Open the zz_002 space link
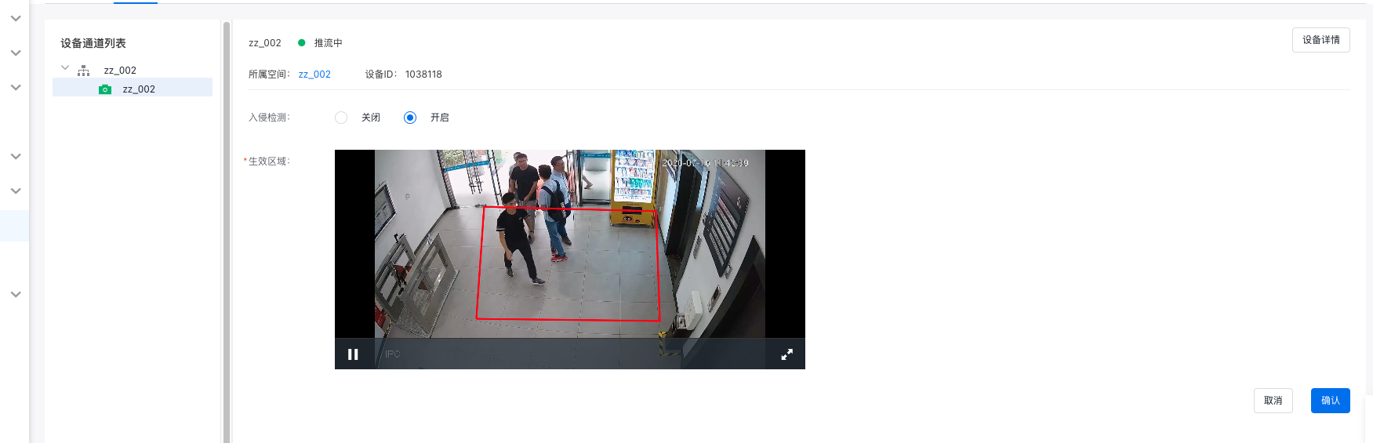Viewport: 1373px width, 443px height. click(314, 74)
